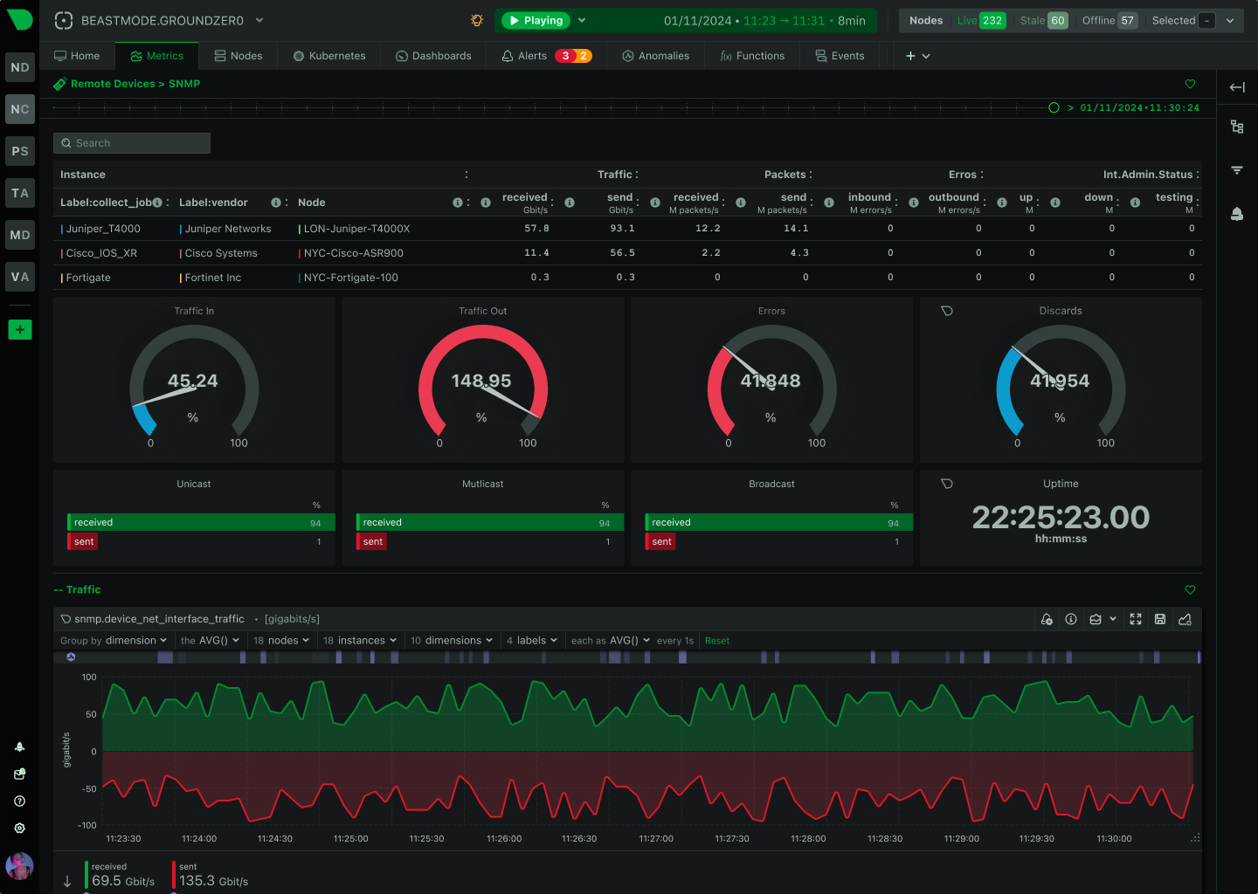Viewport: 1258px width, 894px height.
Task: Save a snapshot of the traffic chart
Action: click(x=1160, y=619)
